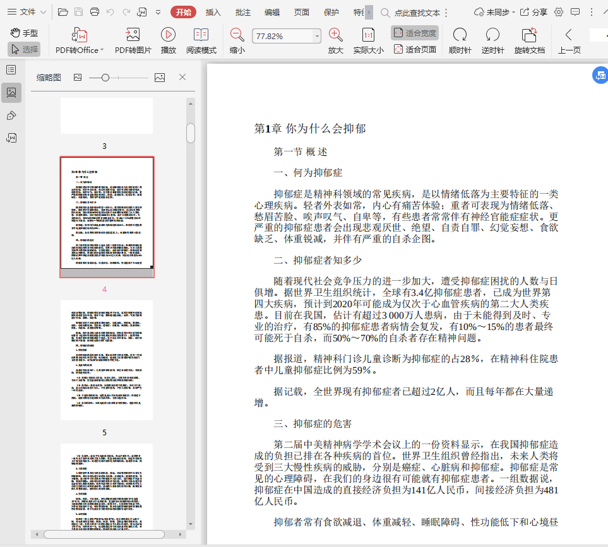Viewport: 608px width, 547px height.
Task: Click the PDF转图片 icon
Action: pos(133,35)
